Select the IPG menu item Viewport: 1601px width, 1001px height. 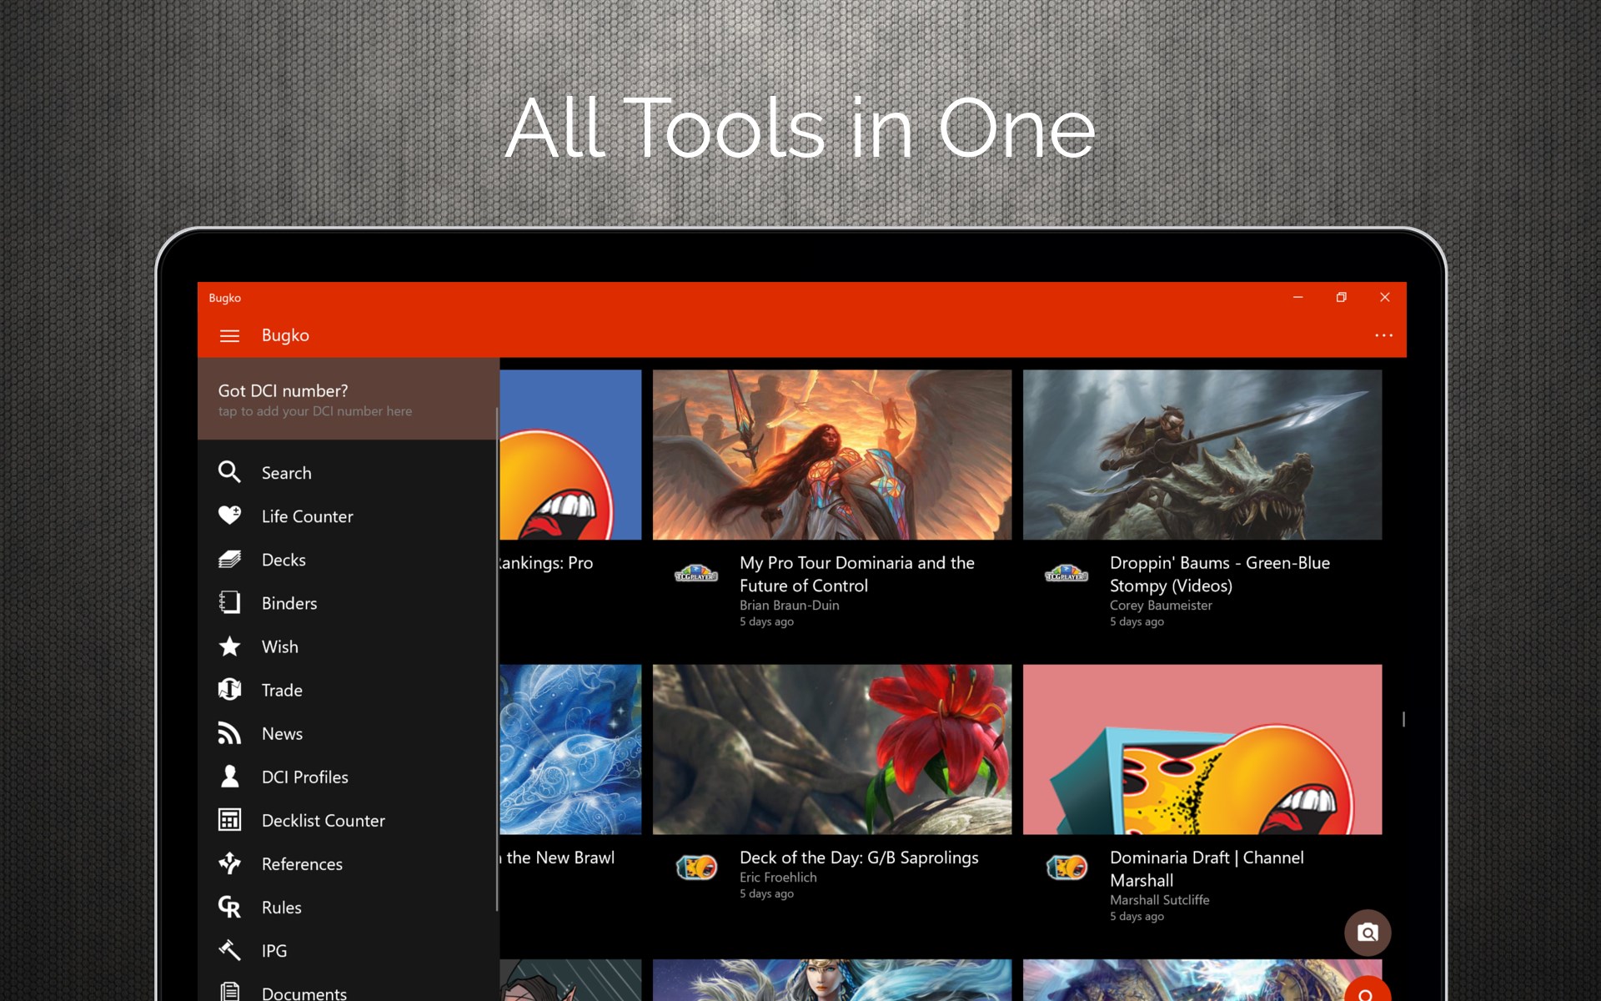coord(274,950)
